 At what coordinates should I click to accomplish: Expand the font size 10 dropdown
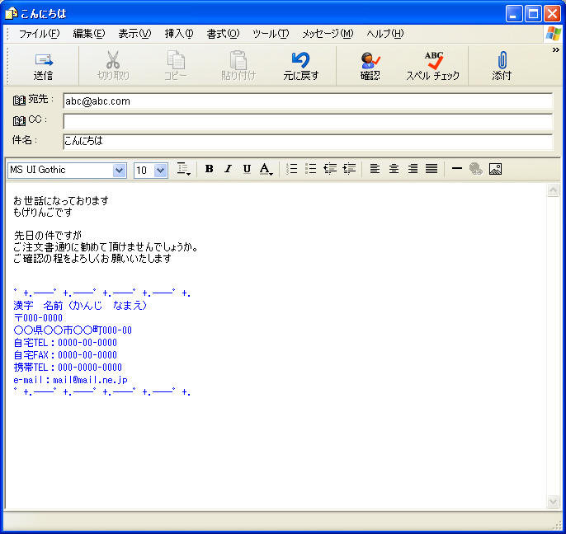(x=160, y=171)
